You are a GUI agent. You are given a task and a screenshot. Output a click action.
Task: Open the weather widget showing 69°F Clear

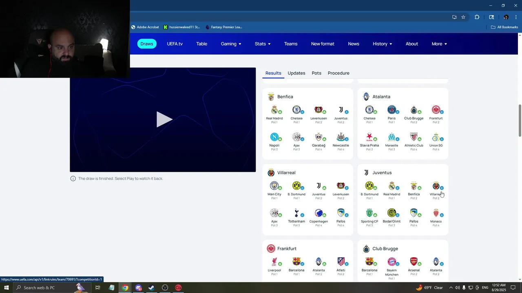pos(429,288)
